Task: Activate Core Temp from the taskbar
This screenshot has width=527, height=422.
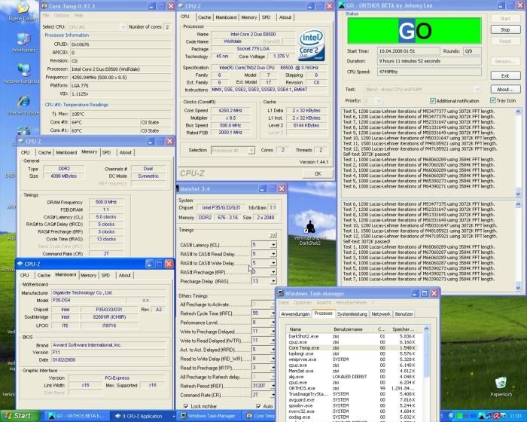Action: (259, 416)
